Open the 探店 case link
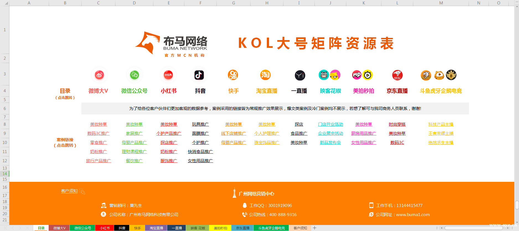This screenshot has width=519, height=231. click(x=299, y=124)
